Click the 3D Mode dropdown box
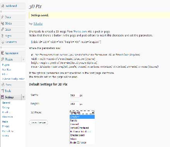This screenshot has width=170, height=147. (x=82, y=113)
